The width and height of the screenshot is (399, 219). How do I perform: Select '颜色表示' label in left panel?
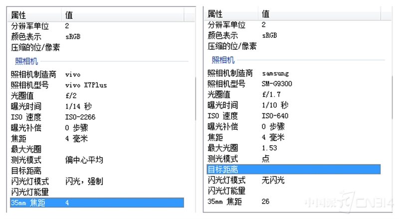click(x=26, y=37)
